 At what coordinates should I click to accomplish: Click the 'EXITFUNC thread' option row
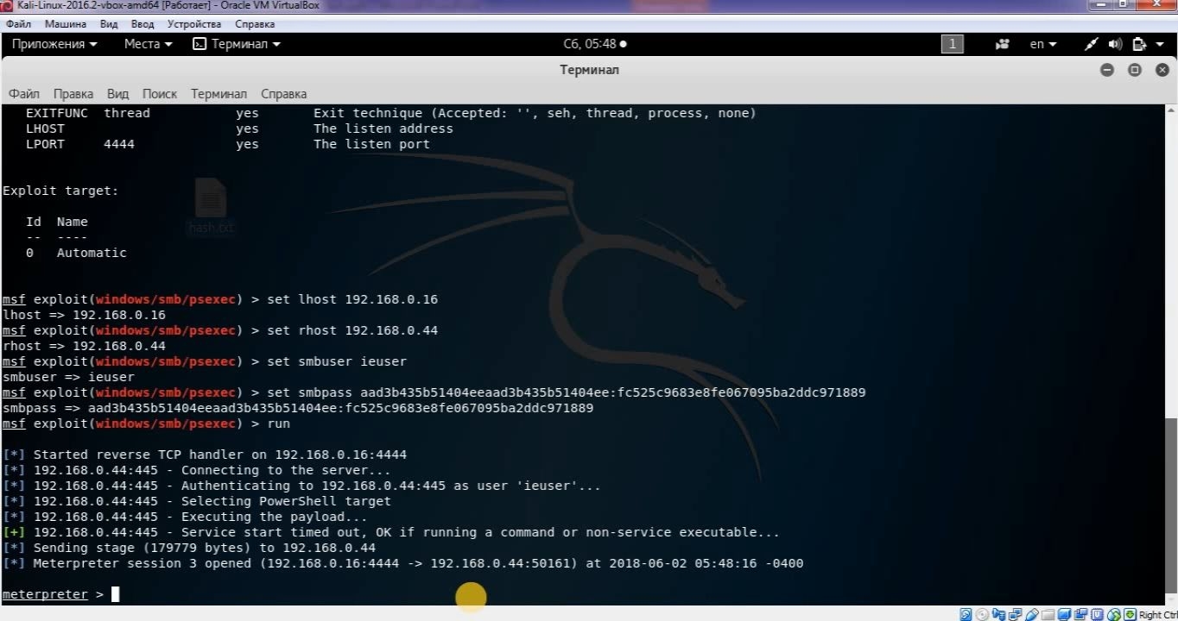tap(391, 113)
